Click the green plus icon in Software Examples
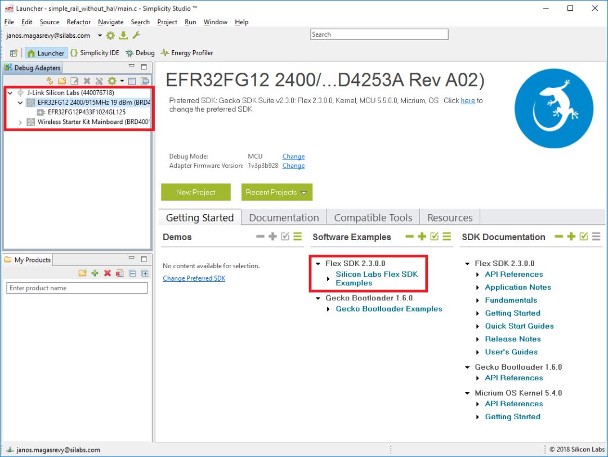Viewport: 608px width, 457px height. tap(422, 237)
